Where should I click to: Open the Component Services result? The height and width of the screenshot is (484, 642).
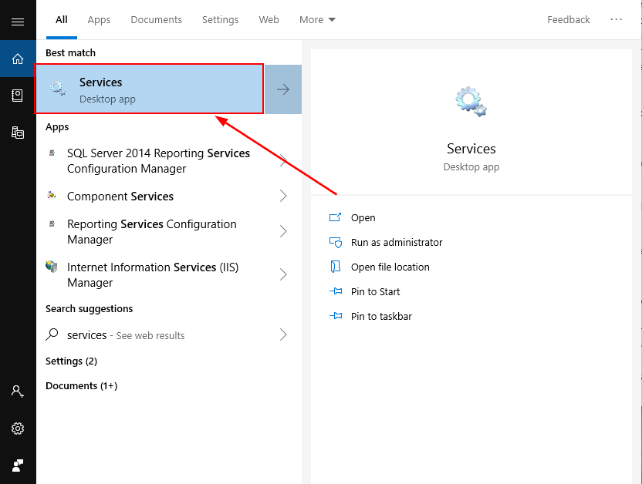(120, 197)
